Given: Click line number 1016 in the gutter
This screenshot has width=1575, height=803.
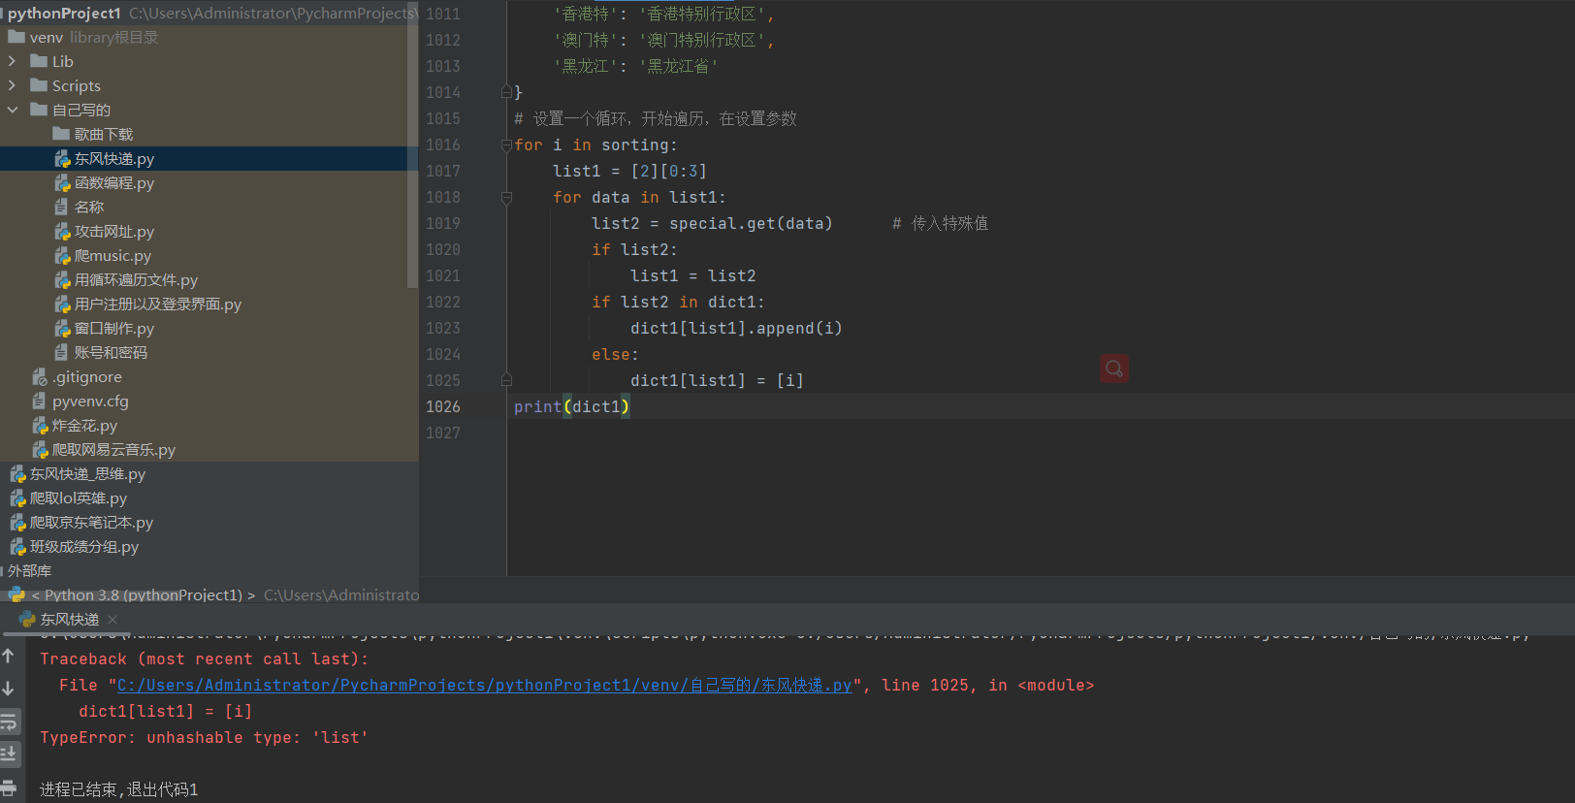Looking at the screenshot, I should 443,145.
